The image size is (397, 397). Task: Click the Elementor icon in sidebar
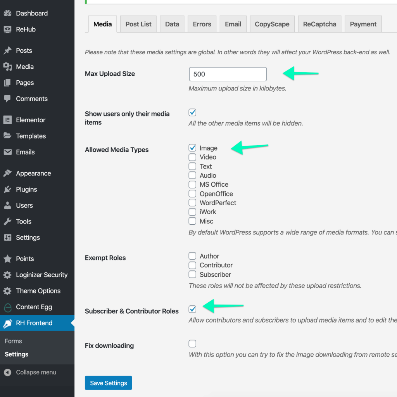7,120
